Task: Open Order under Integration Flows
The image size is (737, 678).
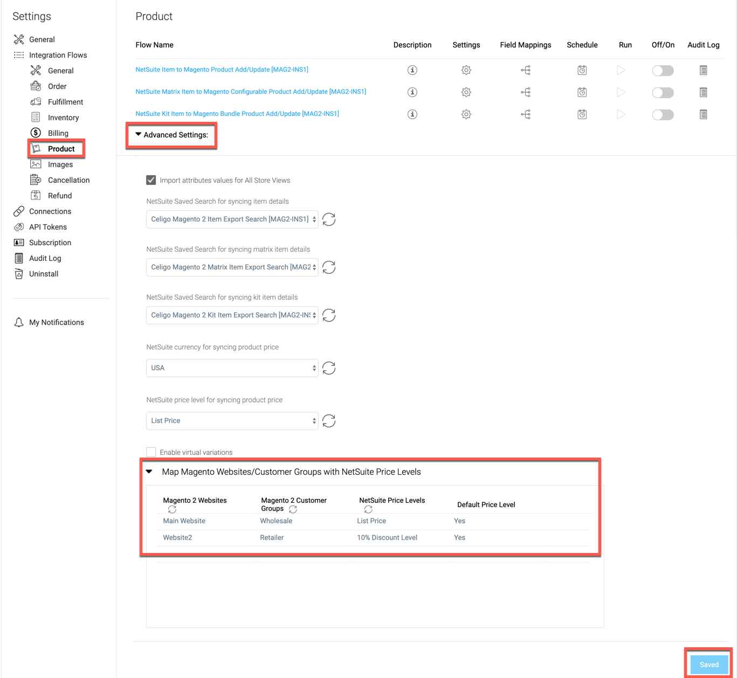Action: 49,86
